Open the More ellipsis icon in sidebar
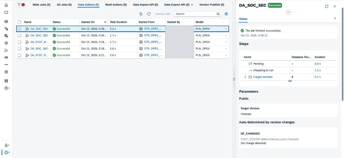The height and width of the screenshot is (158, 344). click(x=6, y=64)
